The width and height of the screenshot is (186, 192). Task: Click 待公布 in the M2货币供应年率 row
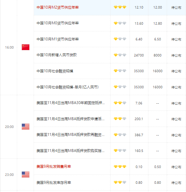tap(176, 8)
